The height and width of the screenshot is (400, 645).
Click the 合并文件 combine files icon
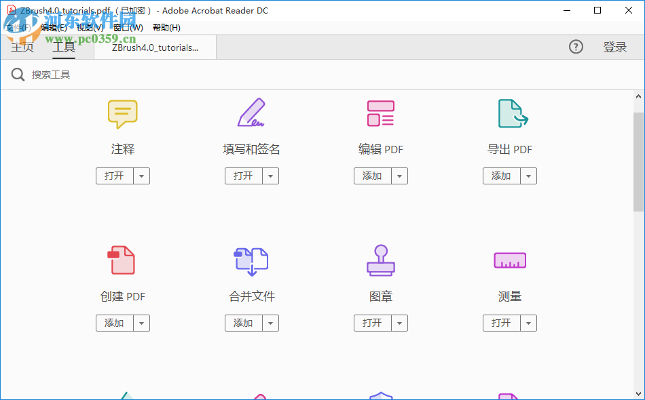[251, 260]
